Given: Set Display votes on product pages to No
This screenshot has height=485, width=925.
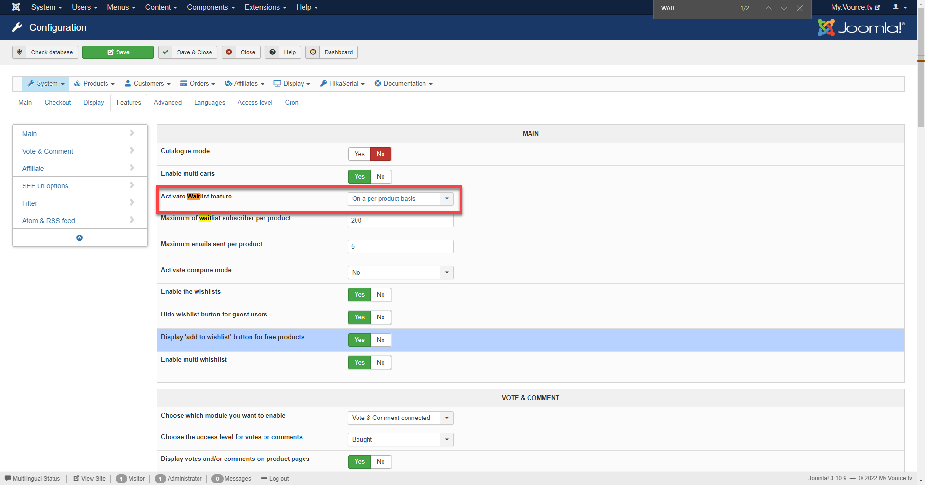Looking at the screenshot, I should click(381, 462).
